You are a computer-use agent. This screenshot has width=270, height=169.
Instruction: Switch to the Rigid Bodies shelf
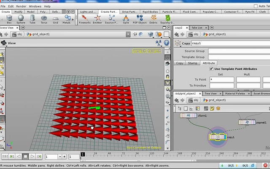pyautogui.click(x=150, y=12)
